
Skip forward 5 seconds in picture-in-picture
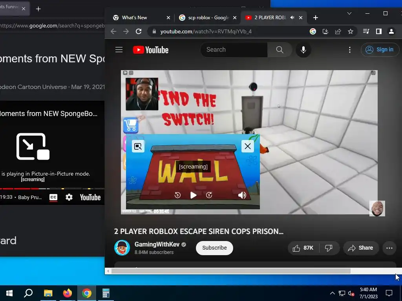click(209, 195)
